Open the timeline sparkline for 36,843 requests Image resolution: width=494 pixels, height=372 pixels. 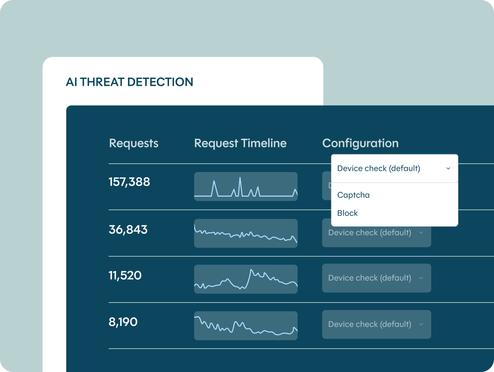[246, 233]
